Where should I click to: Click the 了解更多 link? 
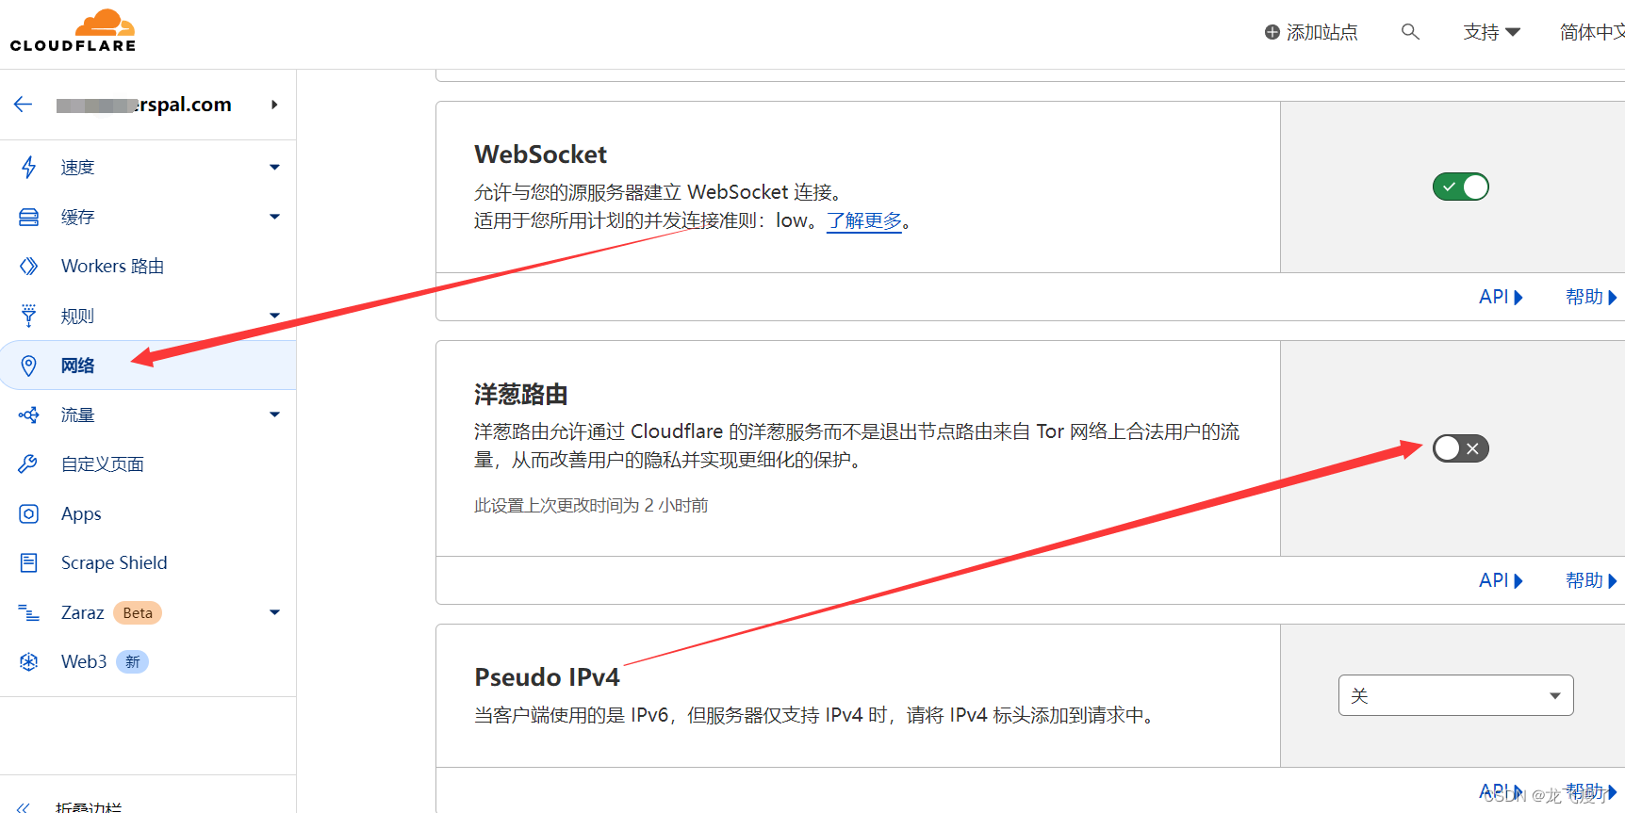pos(863,221)
